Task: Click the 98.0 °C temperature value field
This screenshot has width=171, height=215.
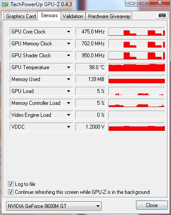Action: (91, 67)
